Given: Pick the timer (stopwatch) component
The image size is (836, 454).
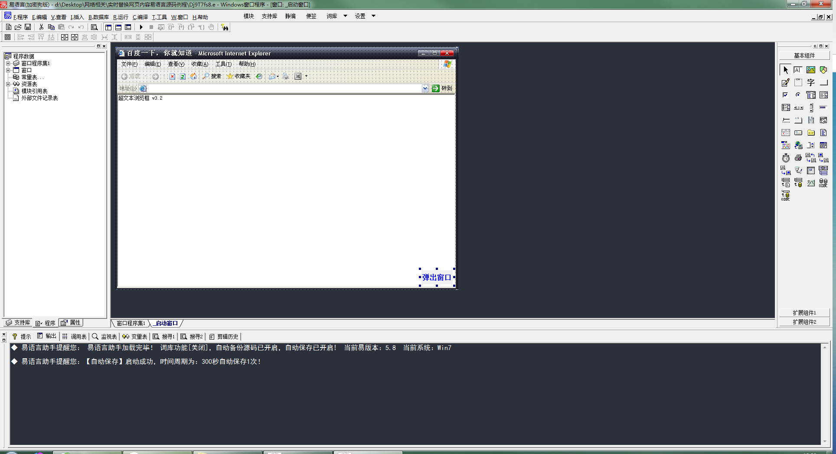Looking at the screenshot, I should pyautogui.click(x=786, y=158).
